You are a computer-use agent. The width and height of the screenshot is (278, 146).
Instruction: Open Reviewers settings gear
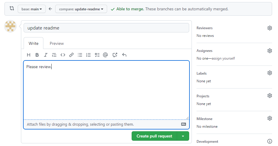[270, 28]
